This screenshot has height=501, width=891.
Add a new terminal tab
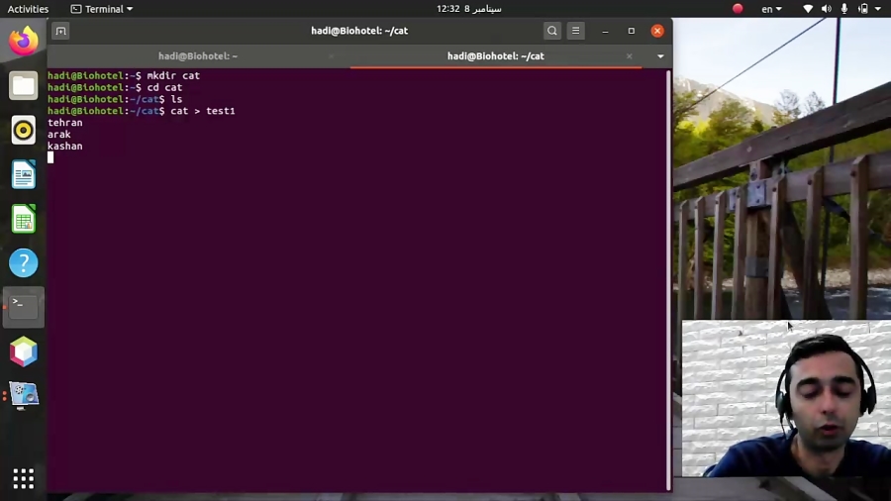point(60,31)
